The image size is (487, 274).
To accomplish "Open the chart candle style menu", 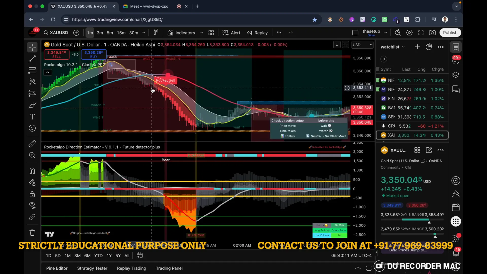I will [156, 32].
